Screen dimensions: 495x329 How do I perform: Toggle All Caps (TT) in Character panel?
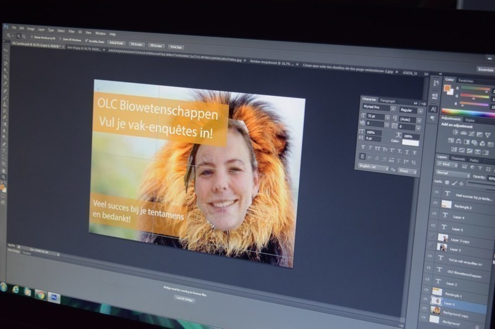click(377, 148)
